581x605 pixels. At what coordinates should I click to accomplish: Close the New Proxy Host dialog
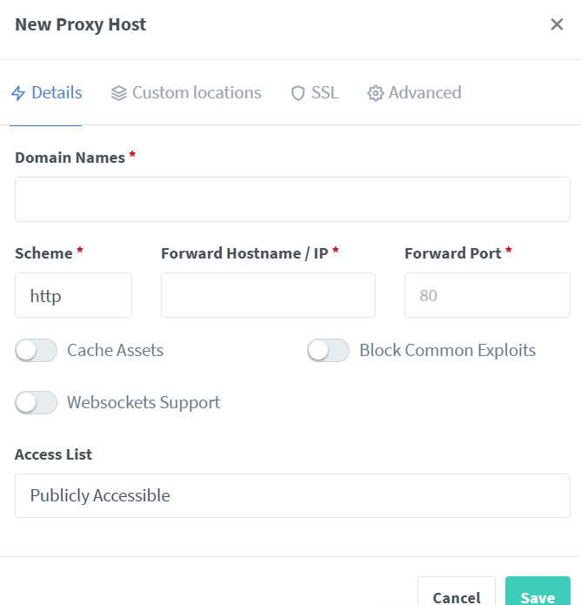pyautogui.click(x=557, y=24)
